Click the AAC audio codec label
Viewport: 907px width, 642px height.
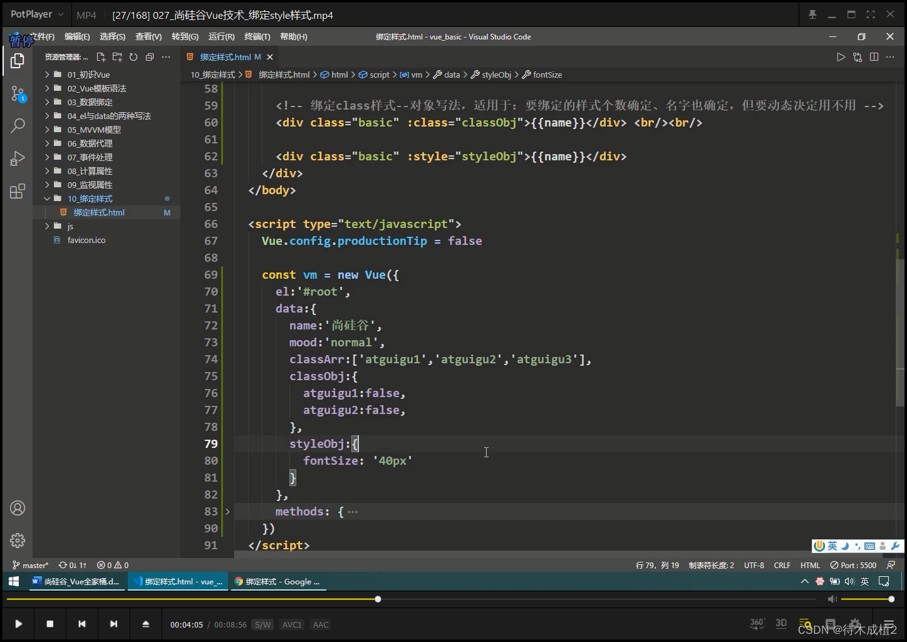click(x=321, y=624)
